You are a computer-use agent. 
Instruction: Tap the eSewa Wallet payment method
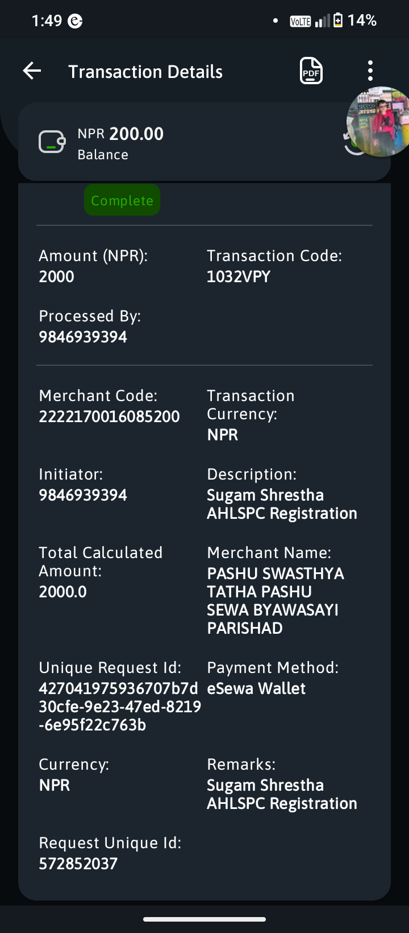tap(256, 688)
